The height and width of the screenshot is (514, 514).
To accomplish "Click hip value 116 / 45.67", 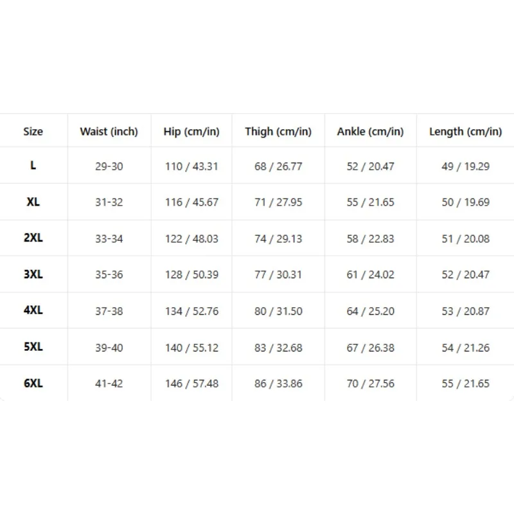I will [191, 202].
